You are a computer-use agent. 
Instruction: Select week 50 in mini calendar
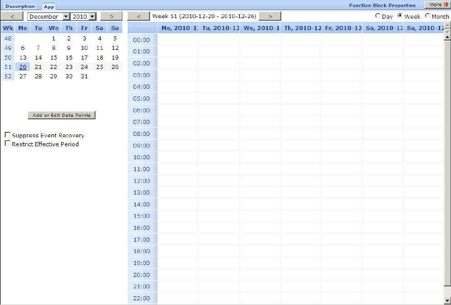click(8, 58)
